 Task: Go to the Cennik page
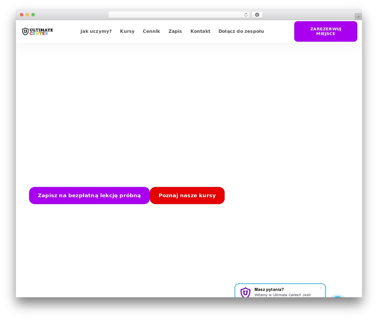click(x=151, y=31)
